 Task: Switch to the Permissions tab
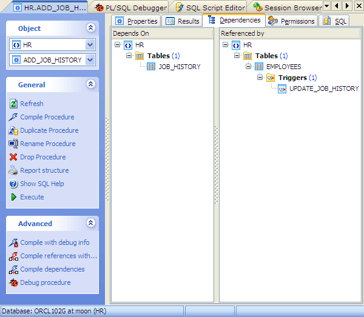tap(292, 21)
